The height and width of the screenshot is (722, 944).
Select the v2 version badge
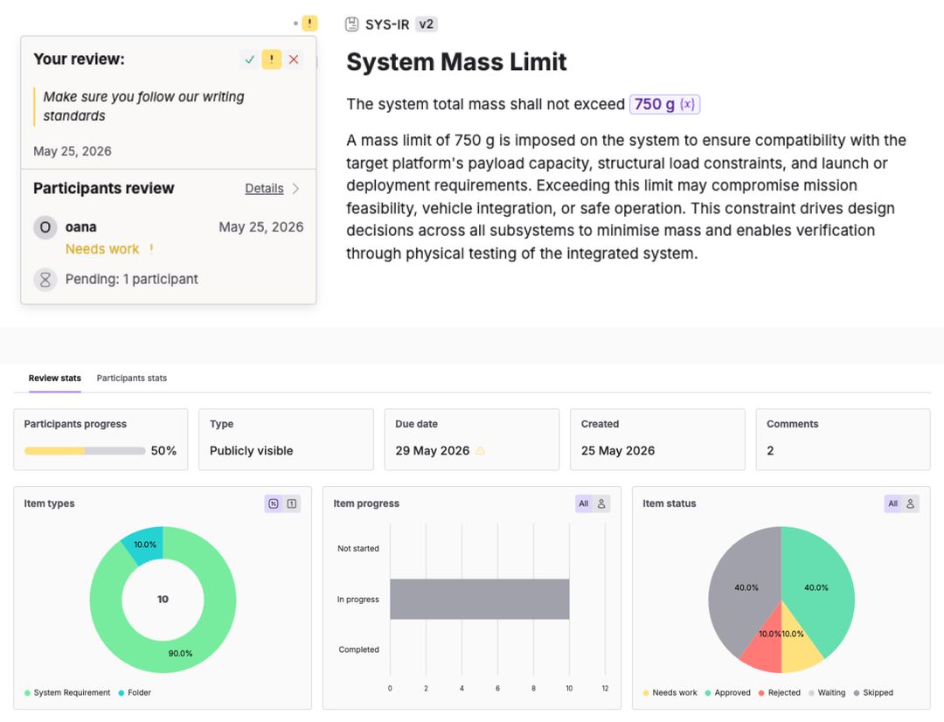click(x=427, y=24)
